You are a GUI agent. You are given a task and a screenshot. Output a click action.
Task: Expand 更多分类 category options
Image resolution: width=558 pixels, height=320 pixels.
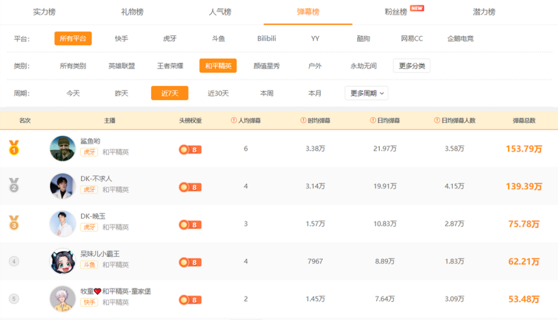point(412,66)
